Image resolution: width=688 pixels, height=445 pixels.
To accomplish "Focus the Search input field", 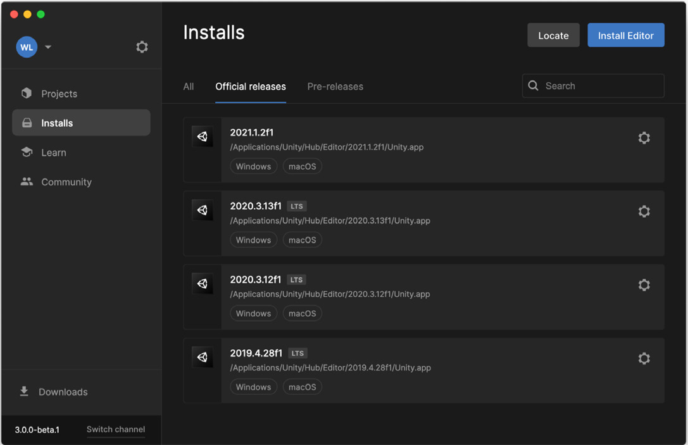I will 593,85.
